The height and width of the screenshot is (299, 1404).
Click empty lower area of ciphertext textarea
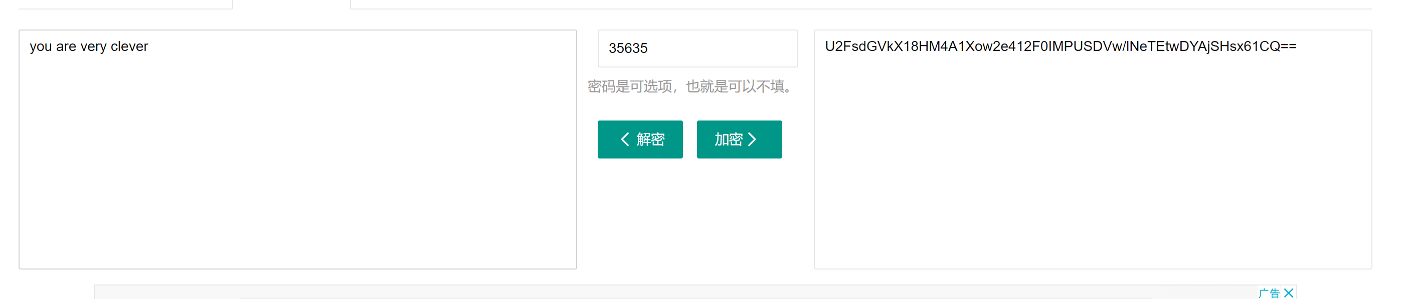[x=1092, y=217]
